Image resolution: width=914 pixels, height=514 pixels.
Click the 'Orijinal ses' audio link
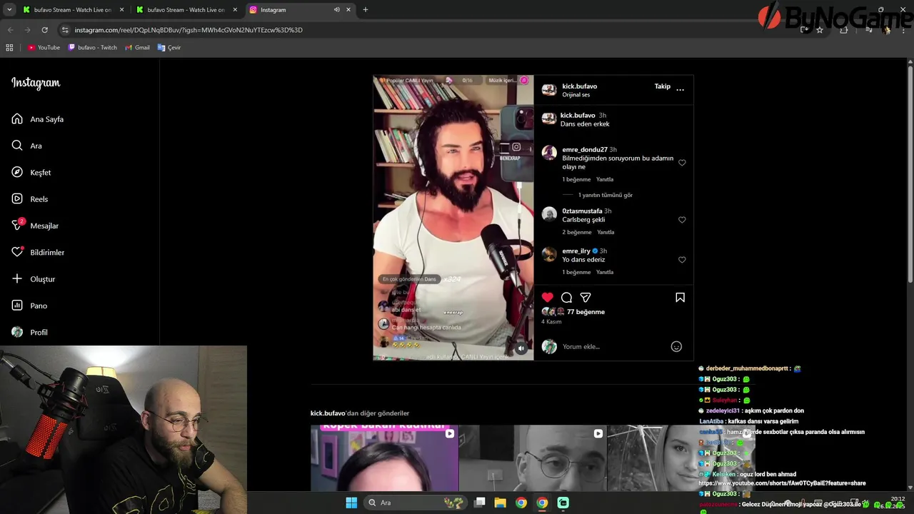point(576,95)
